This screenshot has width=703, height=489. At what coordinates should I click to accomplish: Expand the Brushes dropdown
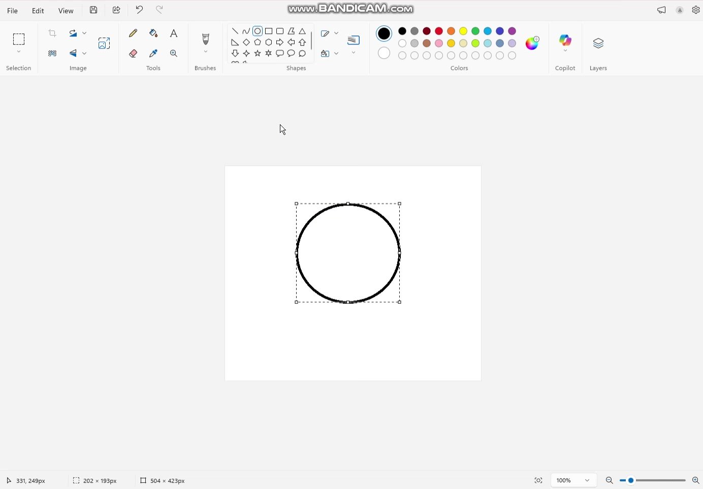[205, 52]
